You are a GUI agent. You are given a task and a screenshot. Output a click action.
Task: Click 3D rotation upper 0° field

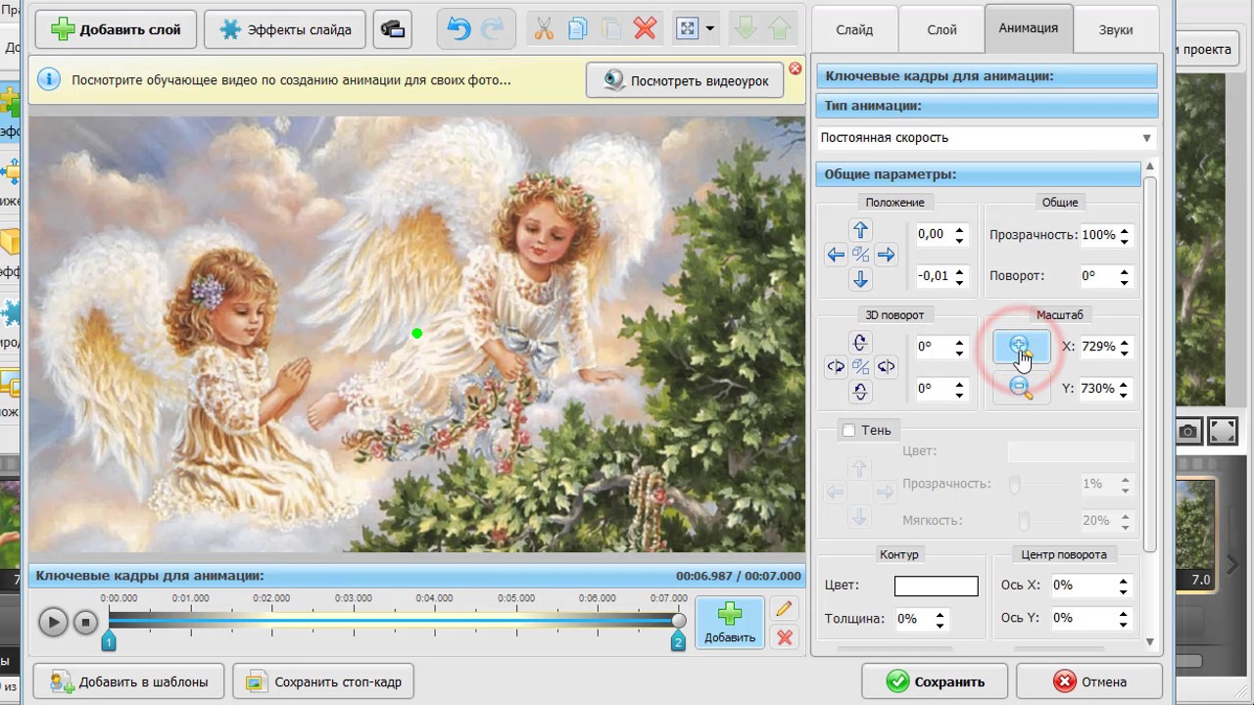(x=933, y=347)
